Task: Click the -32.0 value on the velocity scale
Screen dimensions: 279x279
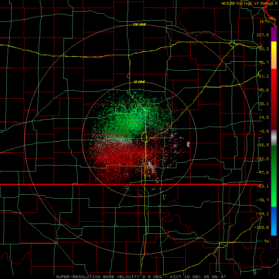Action: [x=263, y=159]
